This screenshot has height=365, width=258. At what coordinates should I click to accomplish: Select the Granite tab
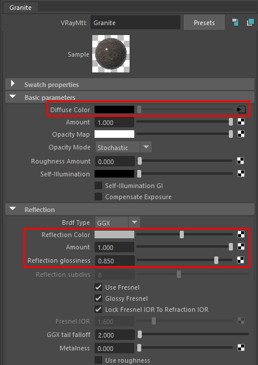[20, 8]
